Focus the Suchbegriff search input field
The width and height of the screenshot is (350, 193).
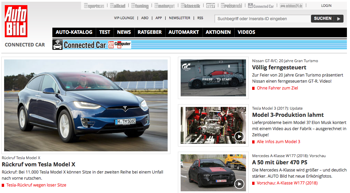(262, 19)
